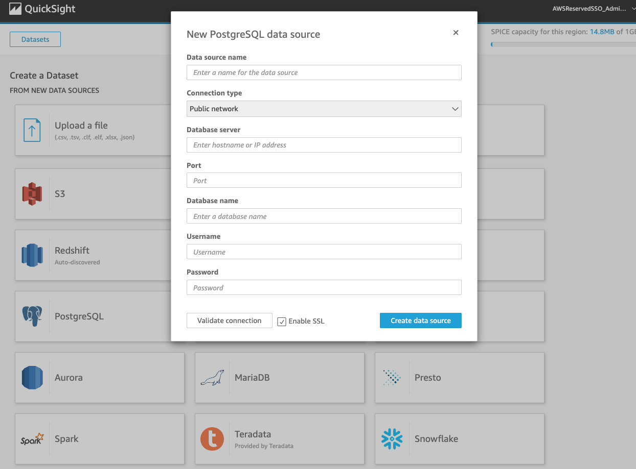Click the QuickSight logo icon

pos(15,9)
